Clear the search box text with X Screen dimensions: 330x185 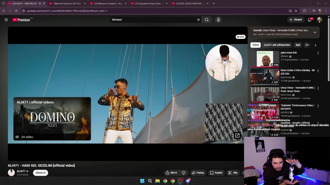click(x=199, y=20)
